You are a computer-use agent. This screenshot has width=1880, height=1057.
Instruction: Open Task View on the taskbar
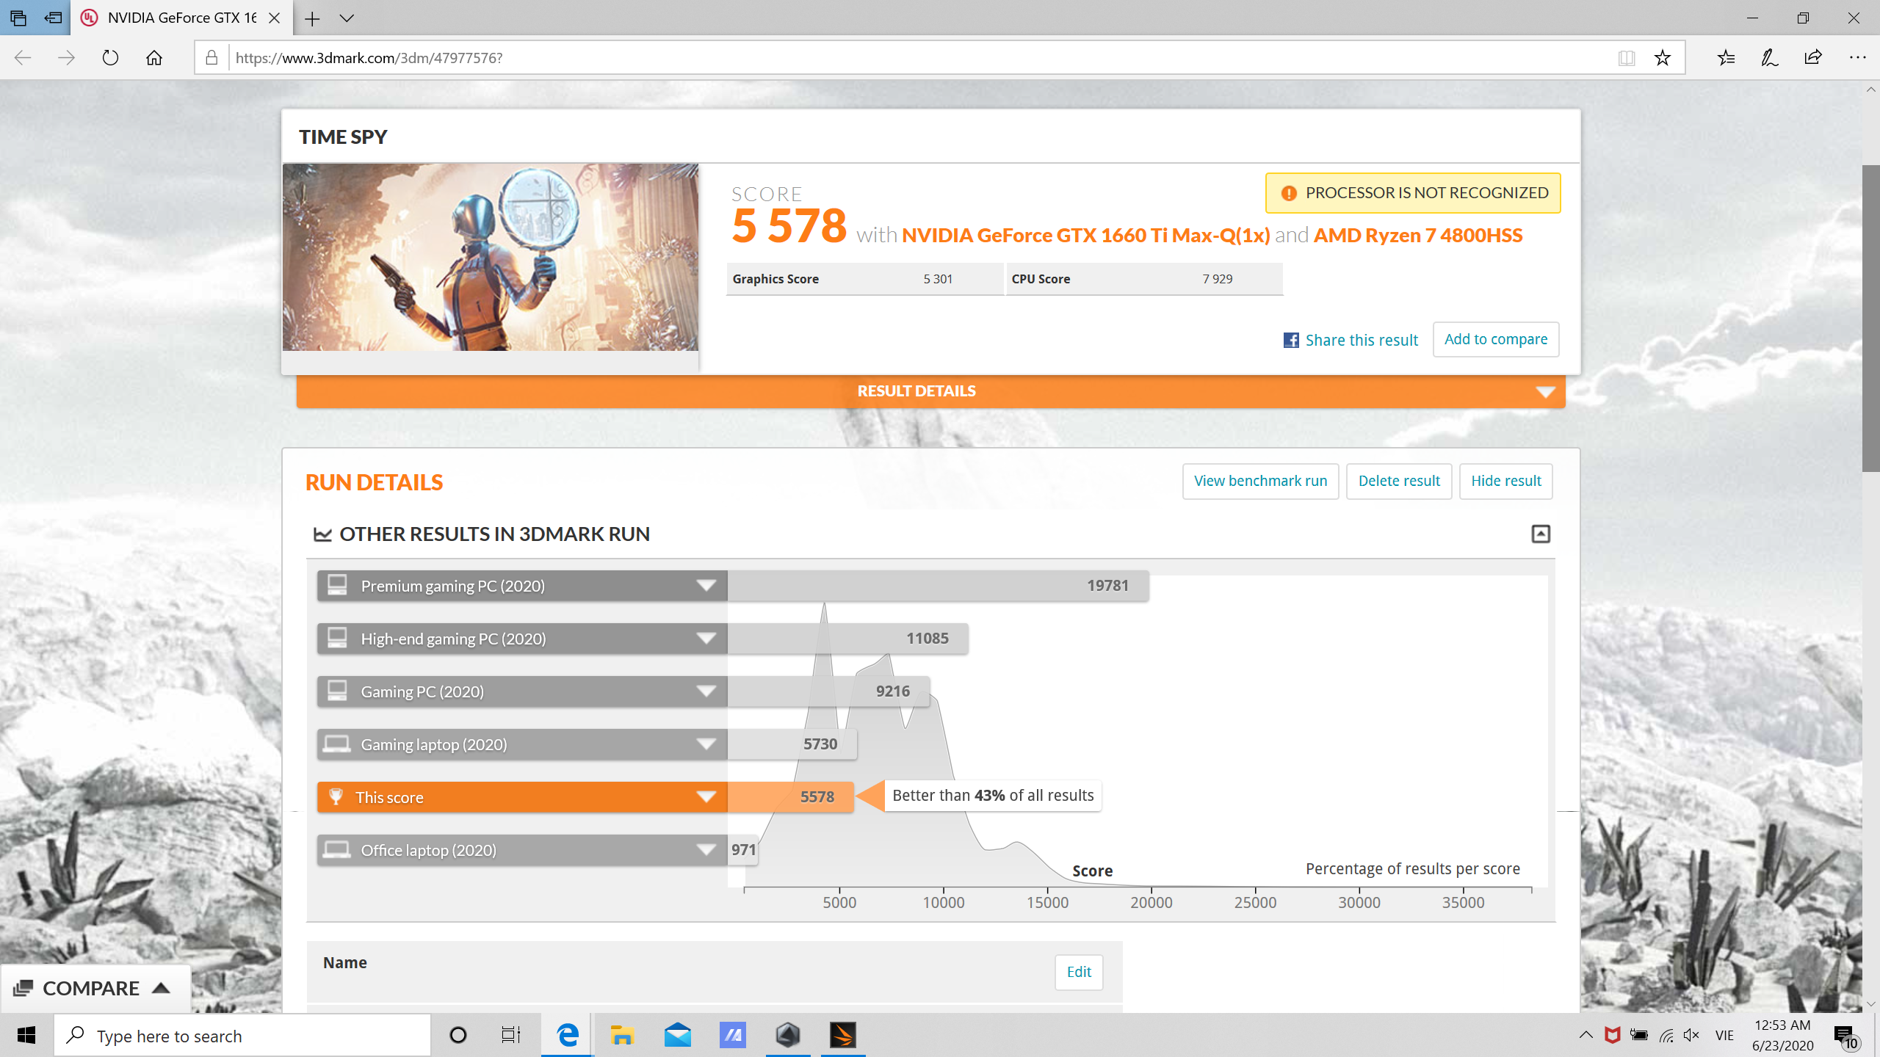pyautogui.click(x=511, y=1035)
